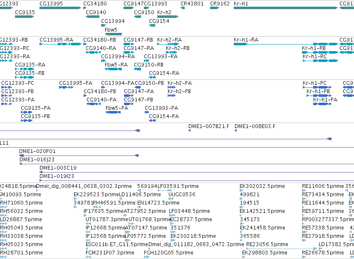The image size is (354, 259).
Task: Select the CG9147-PA label
Action: coord(139,91)
